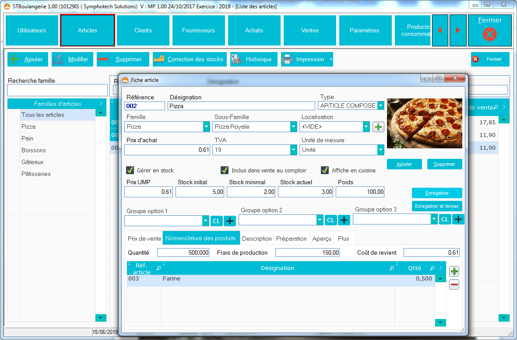This screenshot has width=517, height=340.
Task: Clear Groupe option 1 with the CL button
Action: [x=216, y=221]
